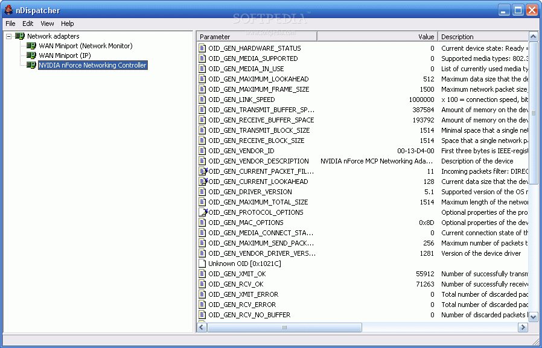The width and height of the screenshot is (542, 348).
Task: Click the icon beside OID_GEN_MAXIMUM_LOOKAHEAD
Action: click(203, 79)
